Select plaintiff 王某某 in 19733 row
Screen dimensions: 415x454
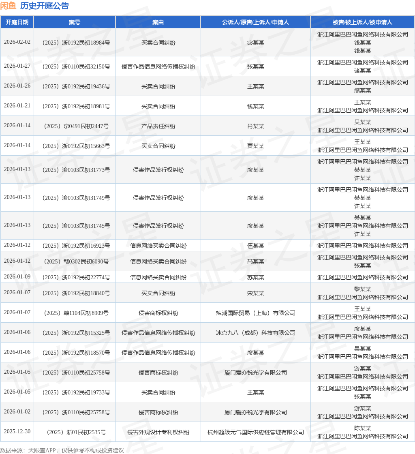click(x=256, y=393)
